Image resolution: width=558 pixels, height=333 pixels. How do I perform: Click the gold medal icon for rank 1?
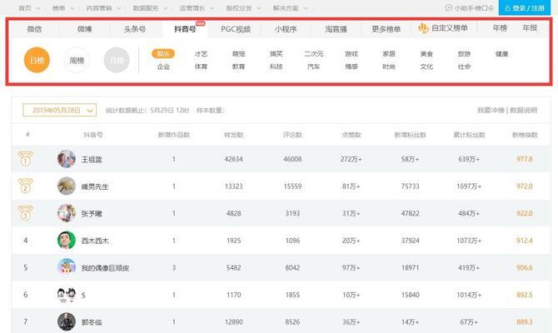(x=25, y=159)
